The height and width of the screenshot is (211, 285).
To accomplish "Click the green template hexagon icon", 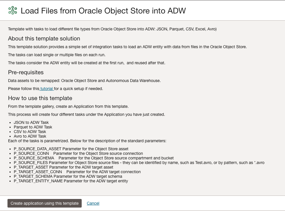I will (x=13, y=11).
